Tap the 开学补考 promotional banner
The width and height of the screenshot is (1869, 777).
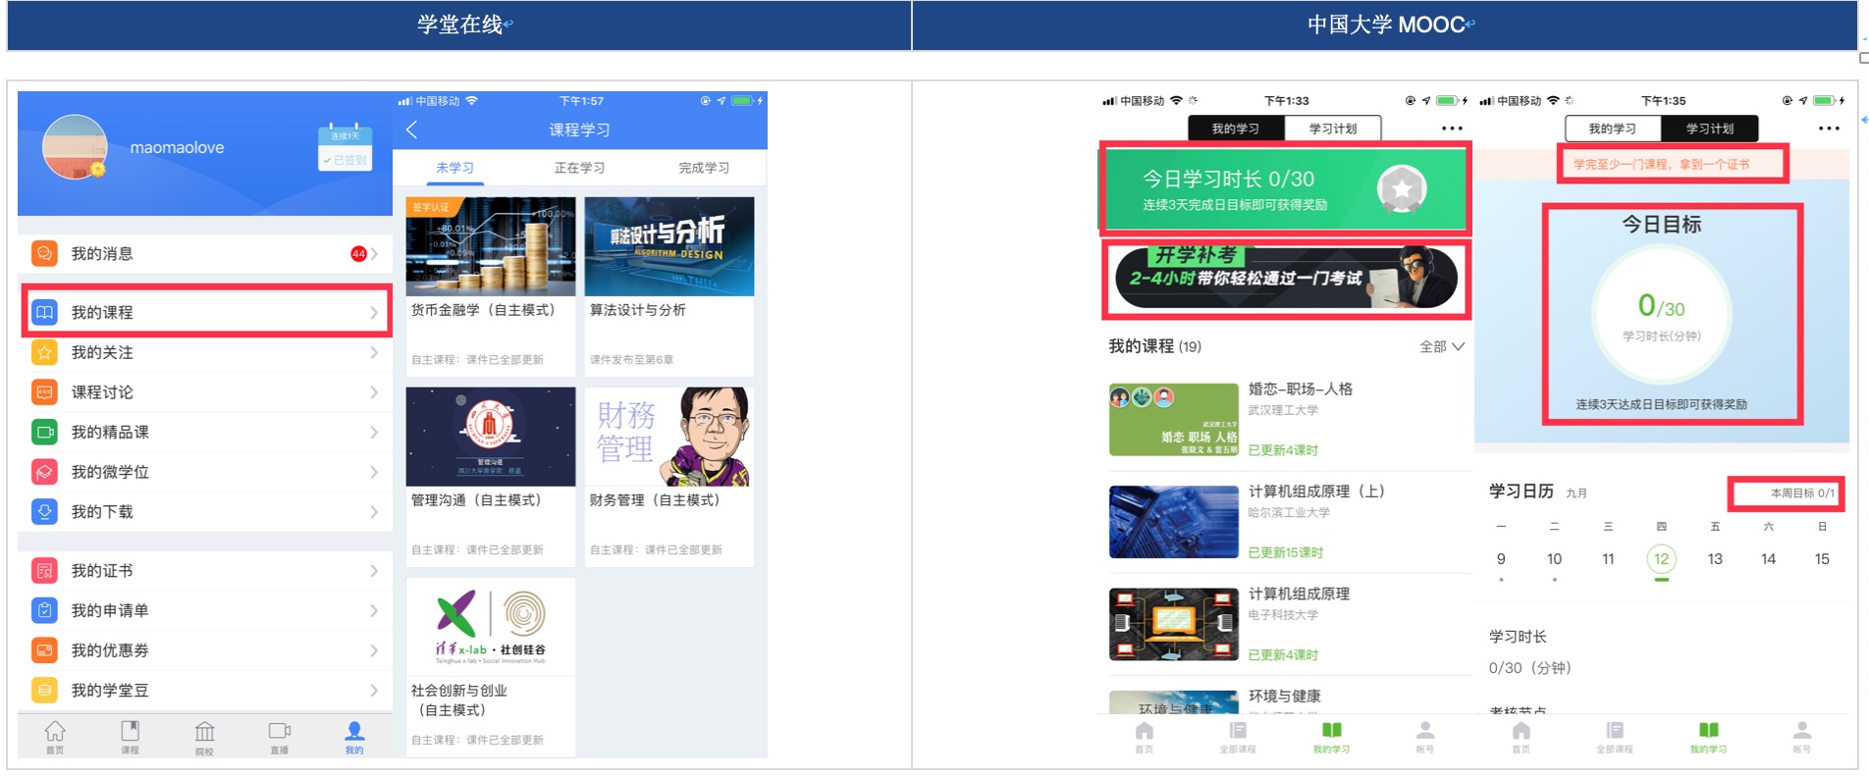tap(1286, 278)
